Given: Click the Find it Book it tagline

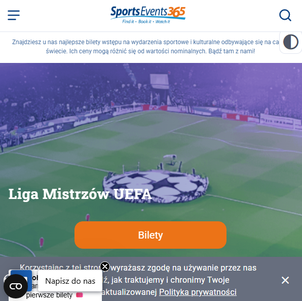Looking at the screenshot, I should tap(146, 22).
